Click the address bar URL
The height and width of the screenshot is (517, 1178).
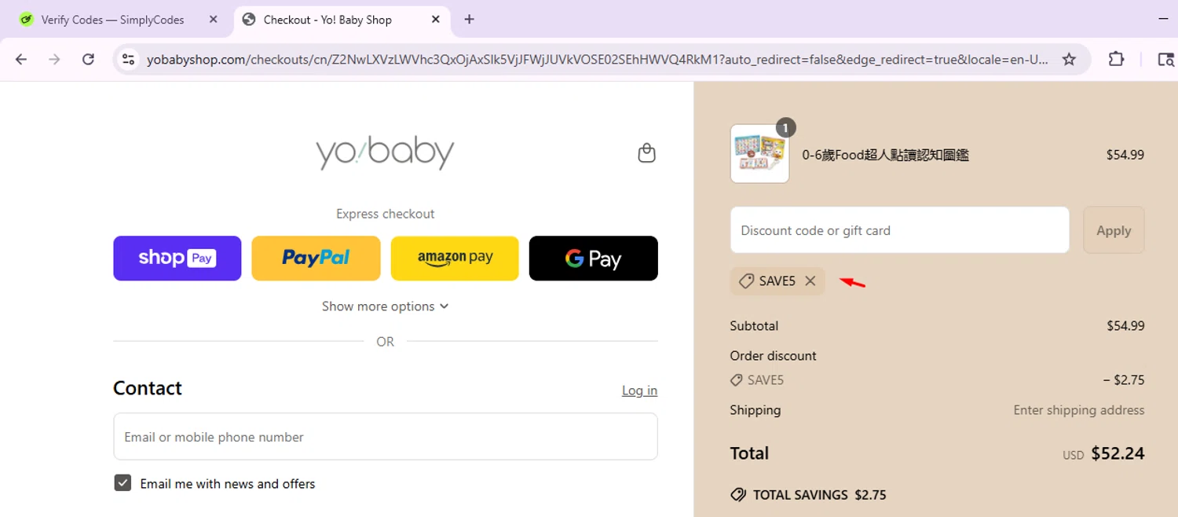point(597,59)
